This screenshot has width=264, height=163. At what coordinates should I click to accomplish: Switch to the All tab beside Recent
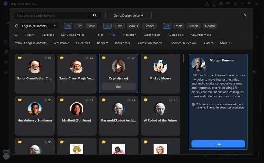point(17,35)
